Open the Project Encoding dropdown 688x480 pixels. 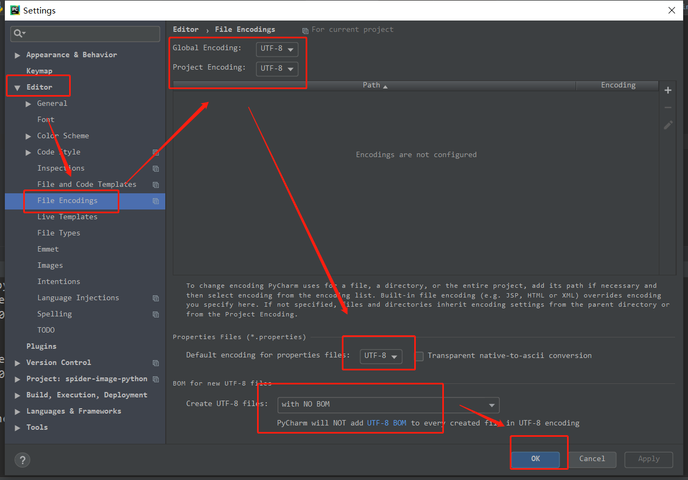click(x=277, y=68)
